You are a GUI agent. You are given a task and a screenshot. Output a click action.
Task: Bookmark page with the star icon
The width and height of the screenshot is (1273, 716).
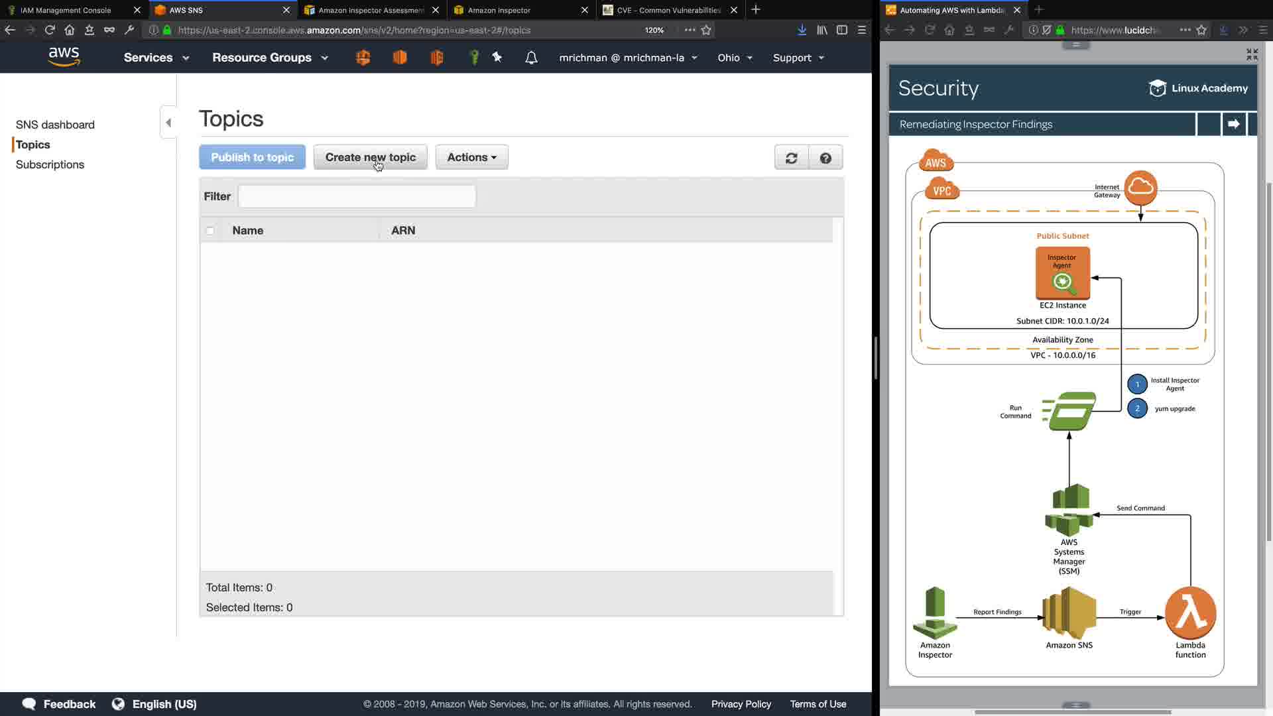tap(706, 30)
